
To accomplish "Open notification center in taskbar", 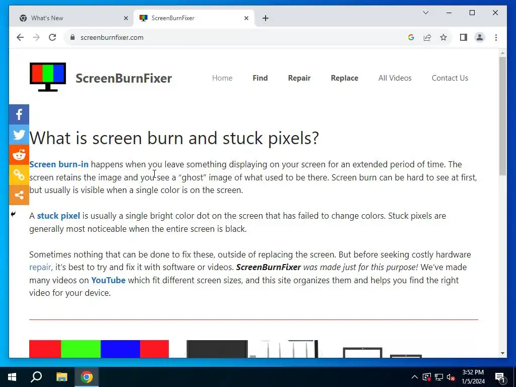I will click(500, 377).
